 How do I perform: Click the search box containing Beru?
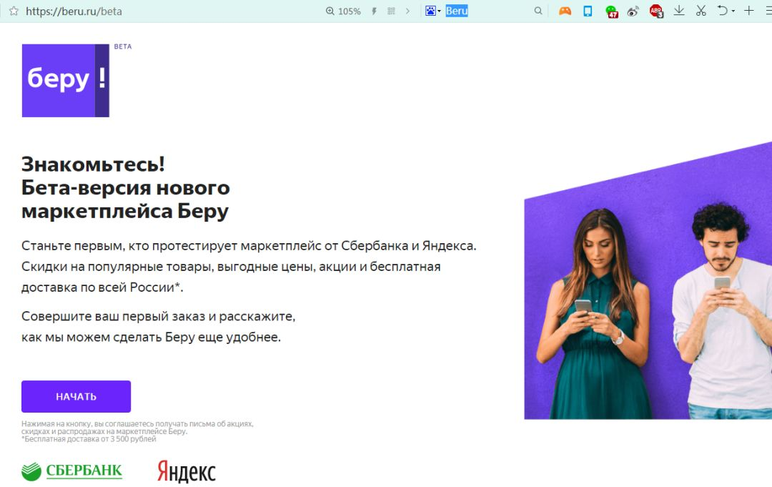point(488,11)
